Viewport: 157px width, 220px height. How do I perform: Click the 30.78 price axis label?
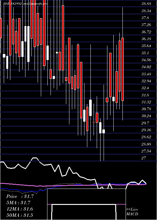point(146,109)
